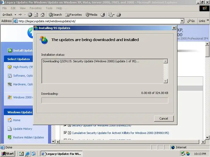Screen dimensions: 210x157
Task: Go to the Home page icon
Action: pos(43,15)
